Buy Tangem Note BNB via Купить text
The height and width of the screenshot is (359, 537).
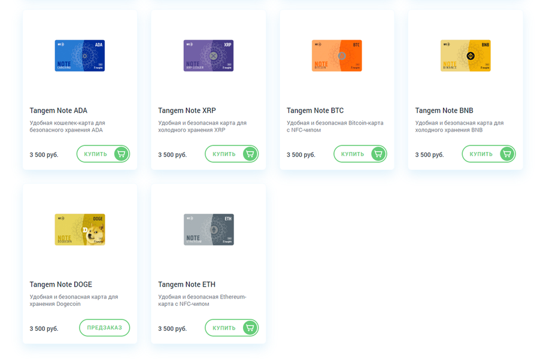coord(481,154)
